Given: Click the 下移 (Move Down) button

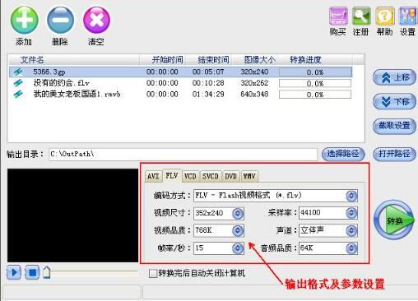Looking at the screenshot, I should (x=394, y=102).
